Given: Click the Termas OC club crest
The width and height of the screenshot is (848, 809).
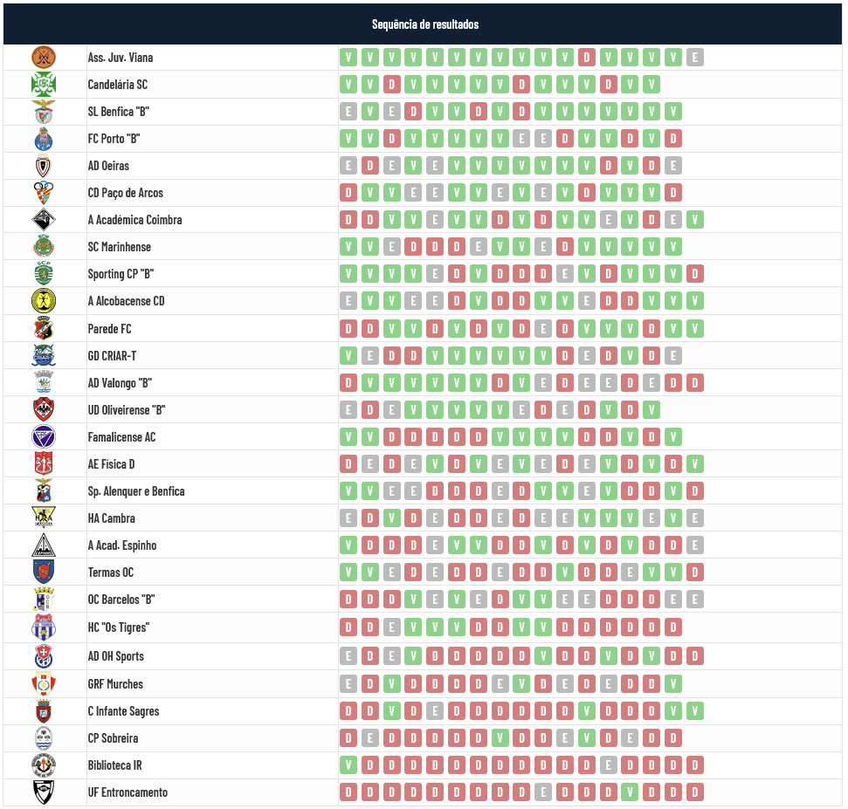Looking at the screenshot, I should 44,572.
